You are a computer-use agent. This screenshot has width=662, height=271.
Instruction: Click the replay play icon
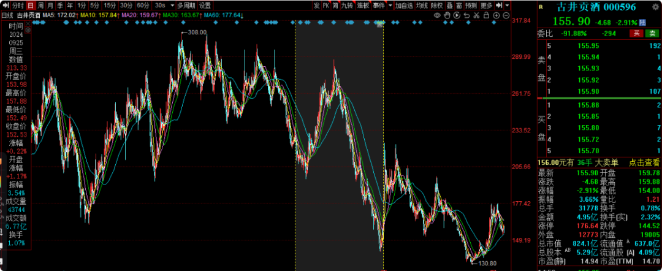(457, 15)
